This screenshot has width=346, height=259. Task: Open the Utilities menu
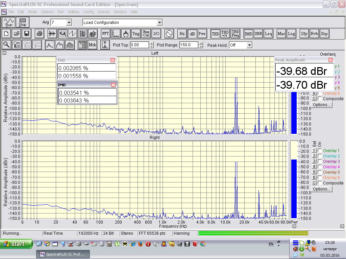pyautogui.click(x=73, y=12)
